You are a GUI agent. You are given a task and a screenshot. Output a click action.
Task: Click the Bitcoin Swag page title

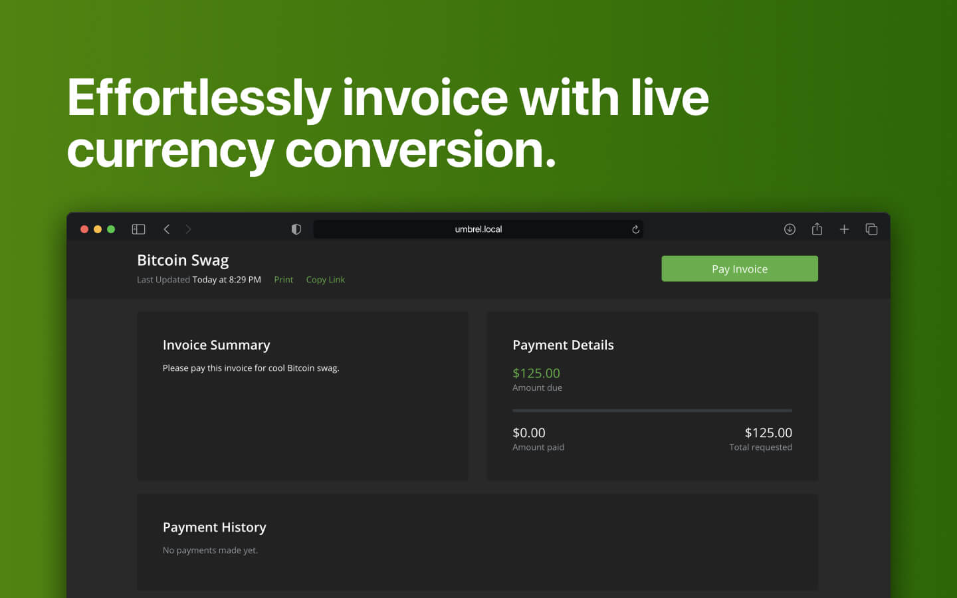tap(182, 260)
